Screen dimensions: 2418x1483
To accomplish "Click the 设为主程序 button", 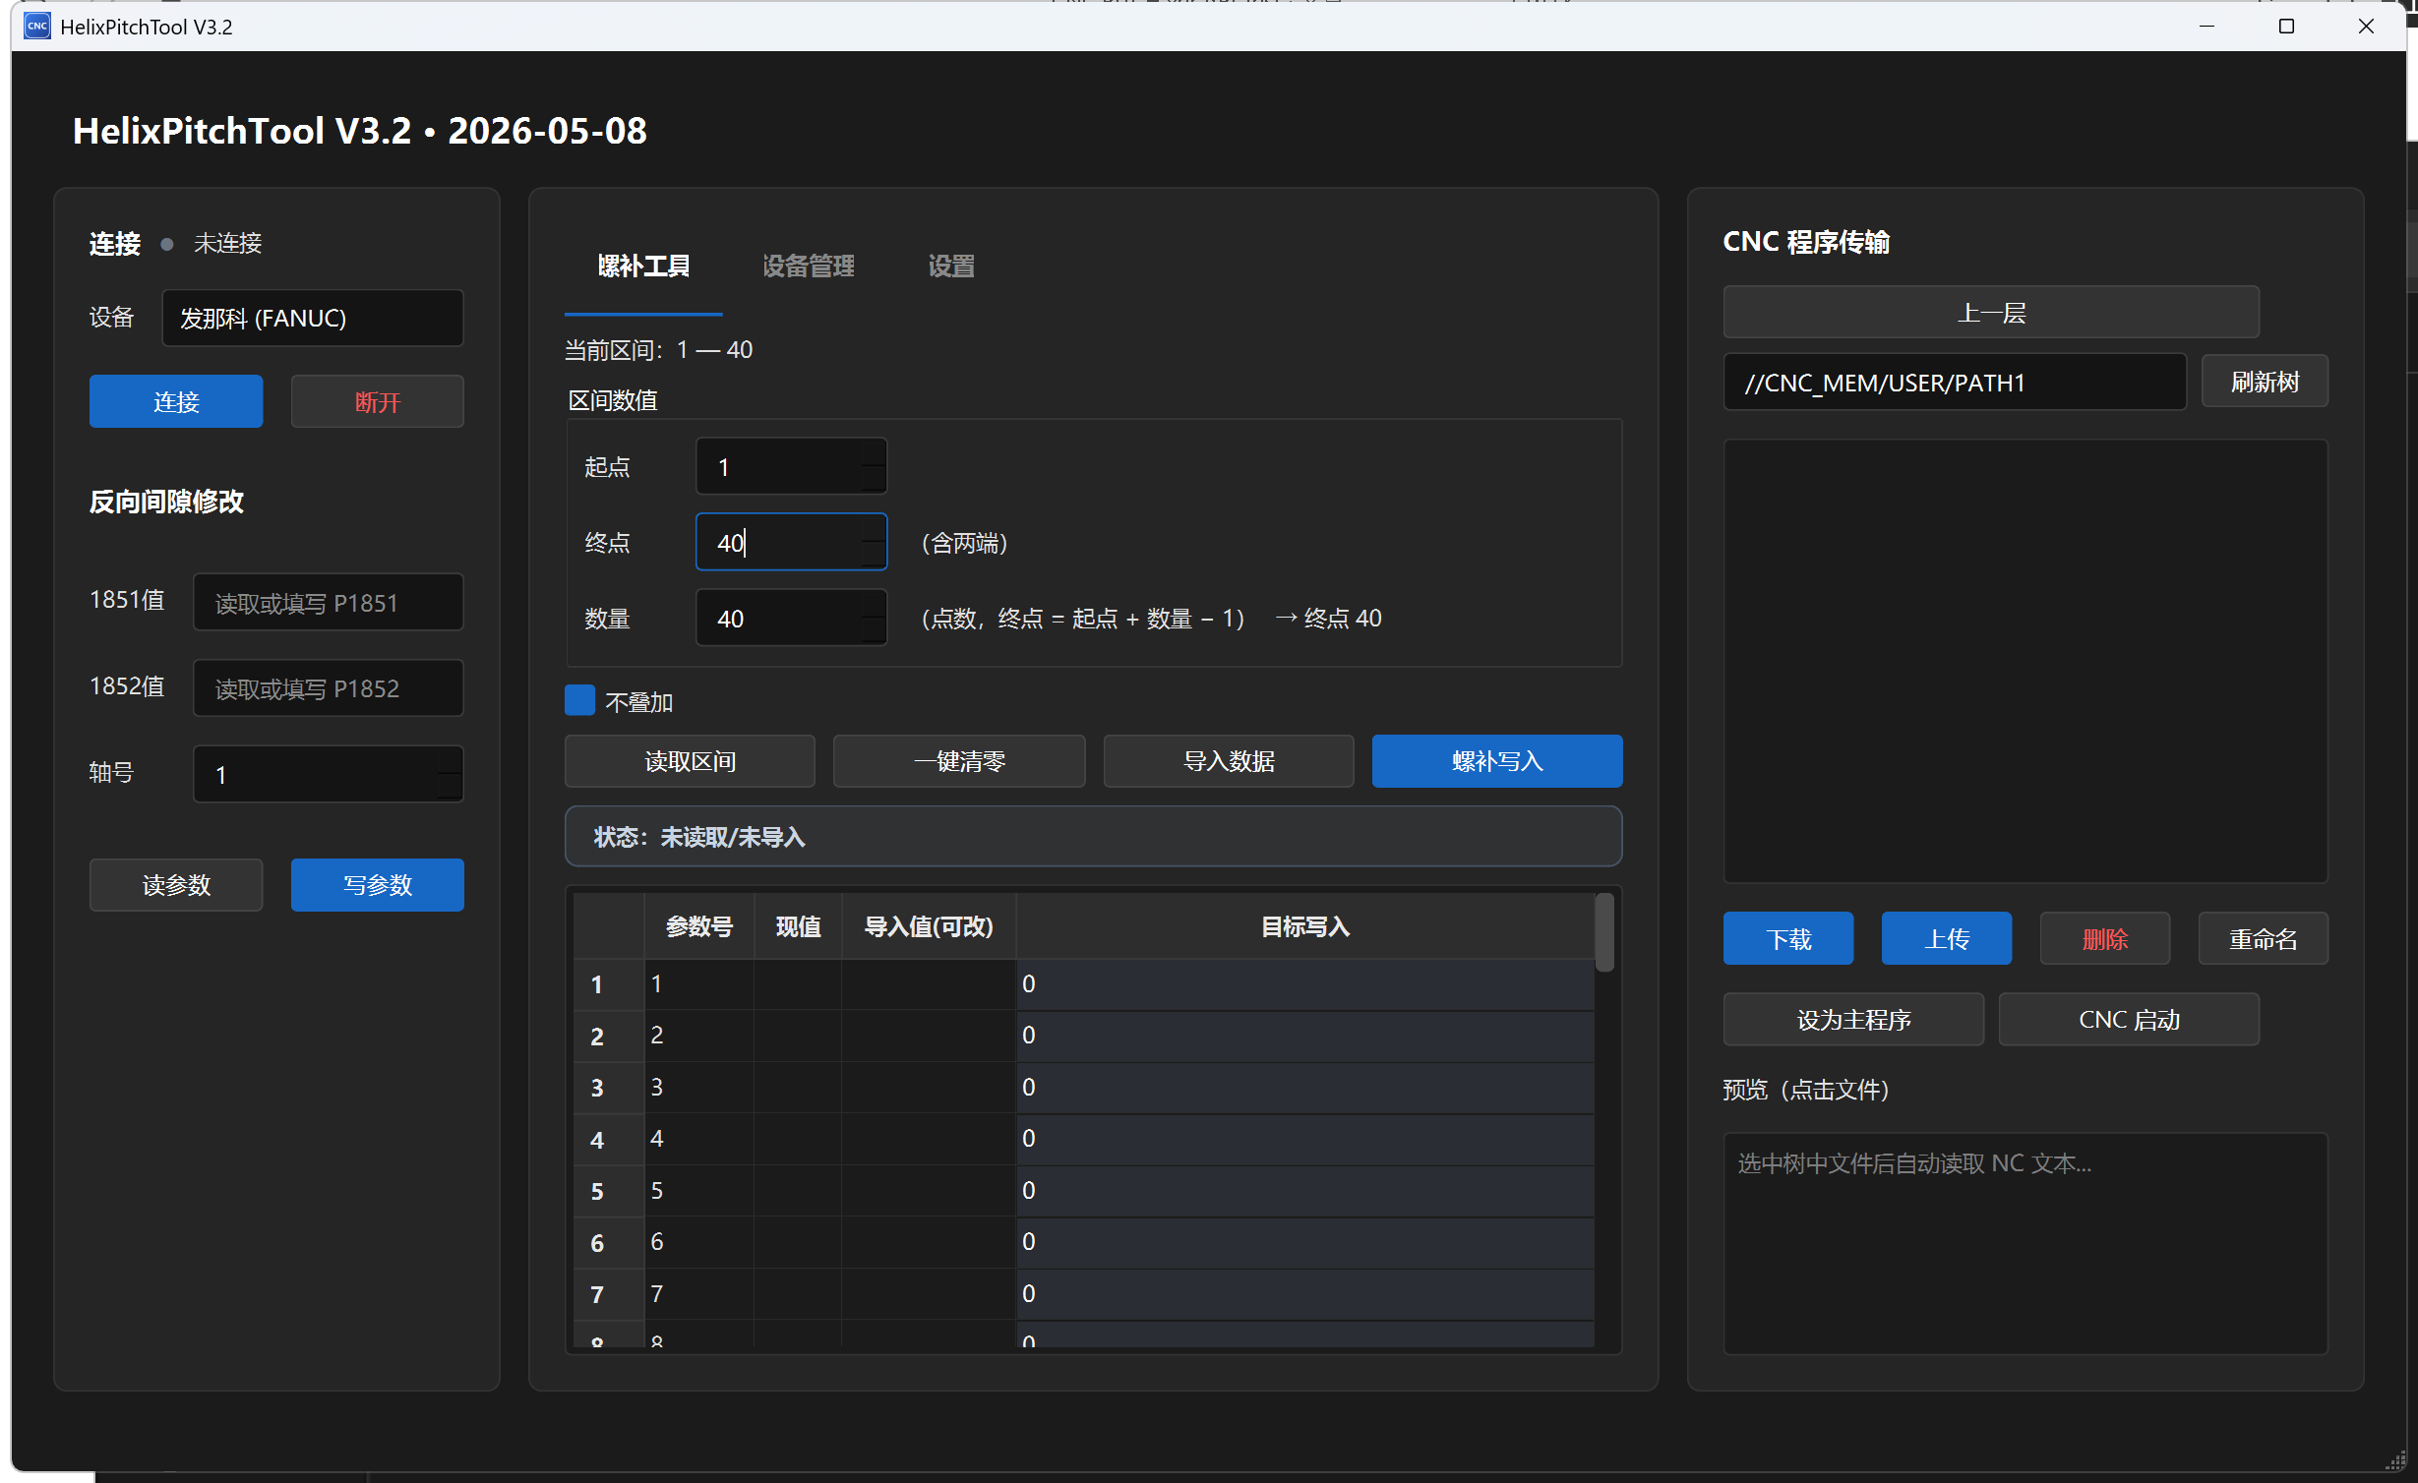I will (x=1853, y=1020).
